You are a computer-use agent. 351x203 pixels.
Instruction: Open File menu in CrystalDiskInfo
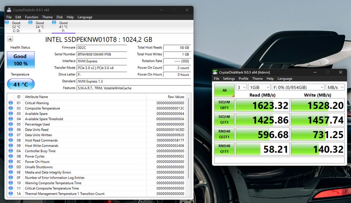tap(9, 17)
